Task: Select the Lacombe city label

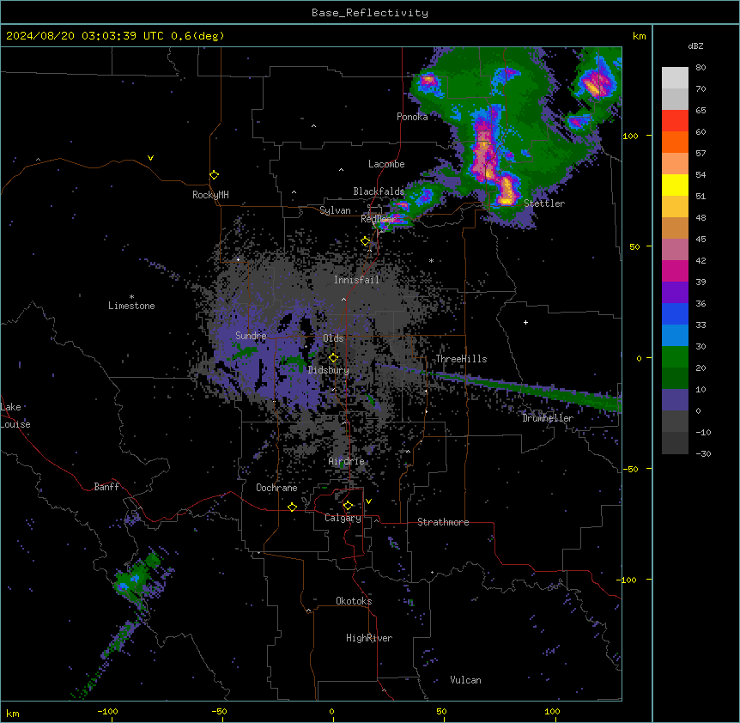Action: coord(386,164)
